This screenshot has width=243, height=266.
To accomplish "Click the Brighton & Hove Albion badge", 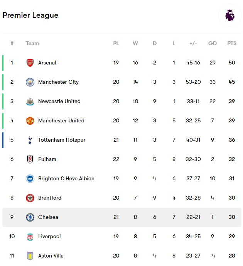I will [30, 179].
